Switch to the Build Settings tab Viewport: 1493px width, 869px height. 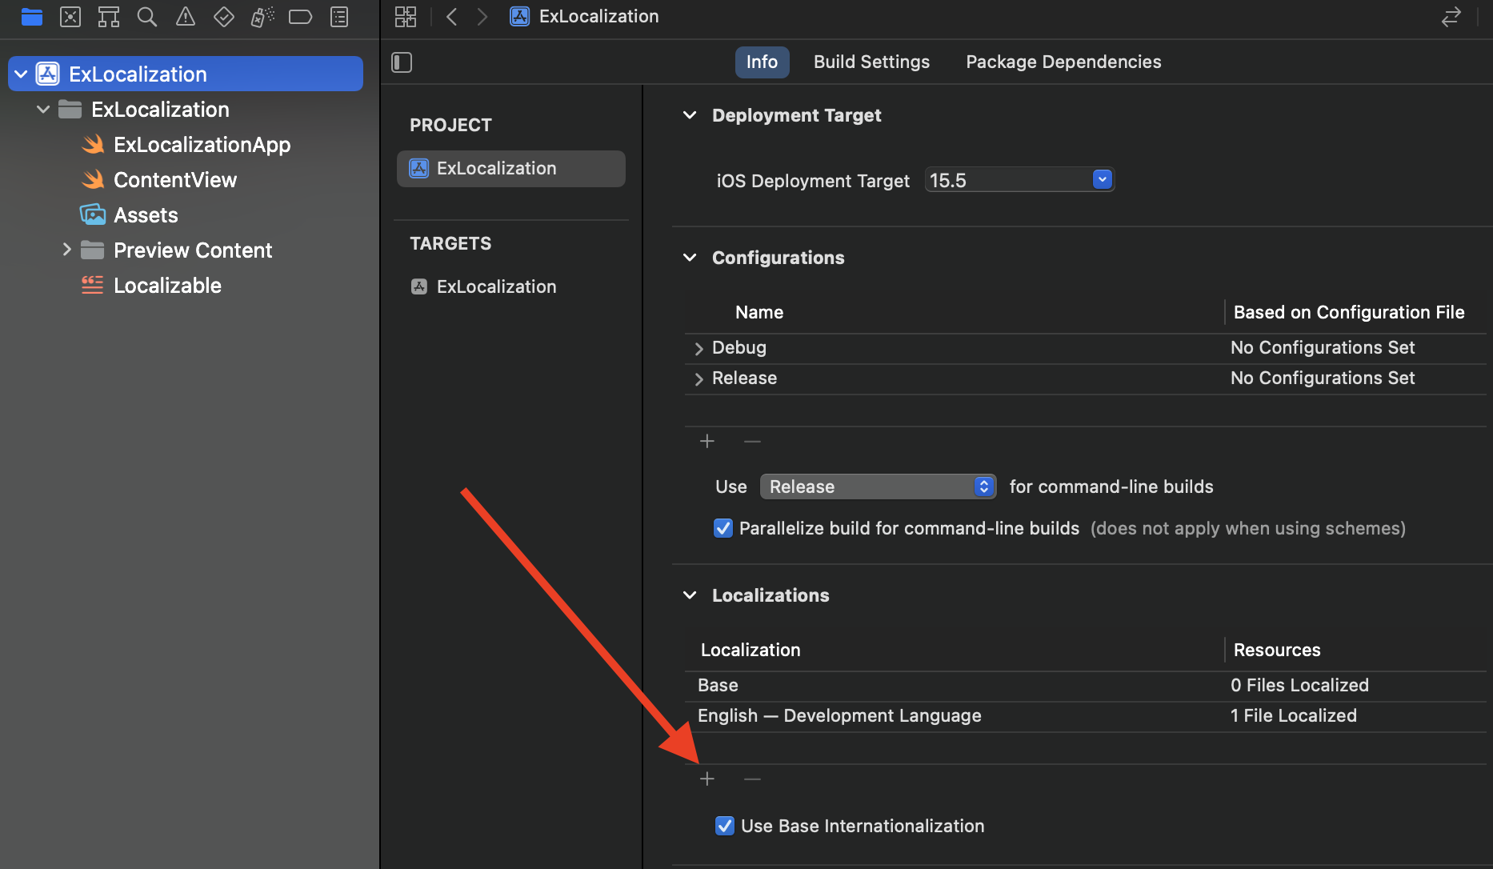[871, 62]
